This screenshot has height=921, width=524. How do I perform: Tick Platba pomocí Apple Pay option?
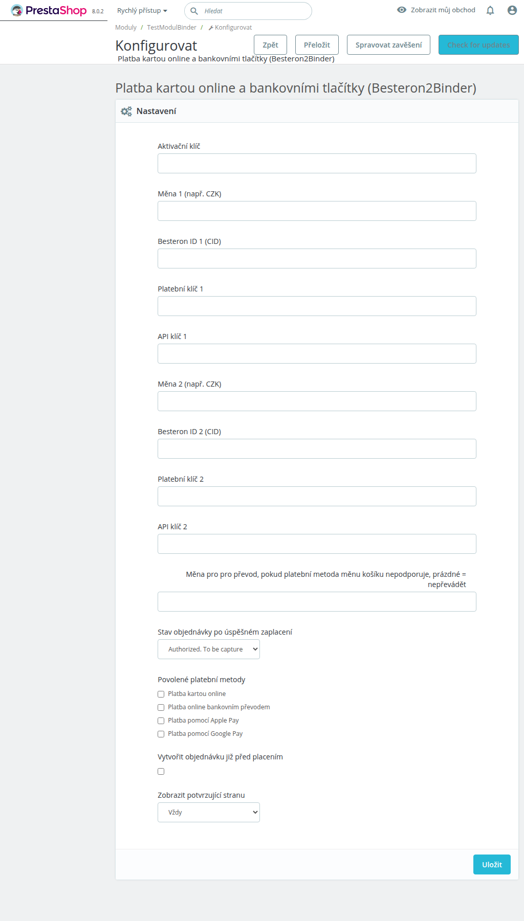click(x=161, y=721)
